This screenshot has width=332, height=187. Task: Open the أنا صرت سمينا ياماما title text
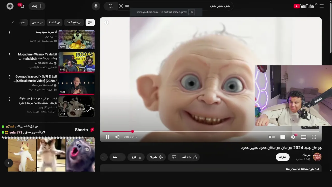click(x=46, y=32)
